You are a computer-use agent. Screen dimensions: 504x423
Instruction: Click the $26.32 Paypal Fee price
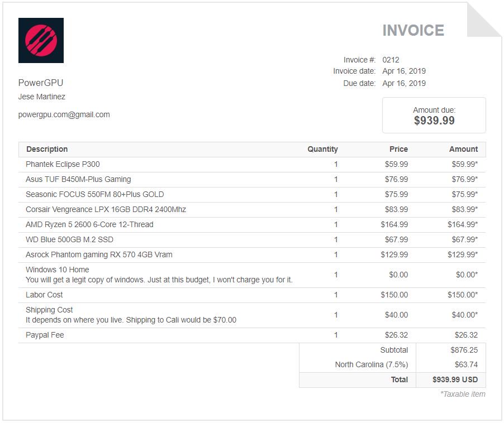pos(396,335)
